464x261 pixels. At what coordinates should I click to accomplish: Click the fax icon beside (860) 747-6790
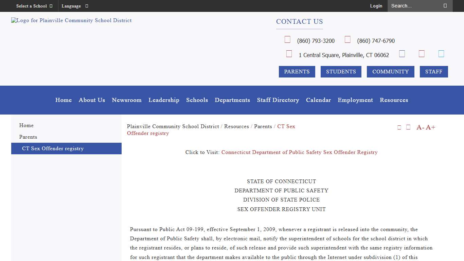point(347,39)
